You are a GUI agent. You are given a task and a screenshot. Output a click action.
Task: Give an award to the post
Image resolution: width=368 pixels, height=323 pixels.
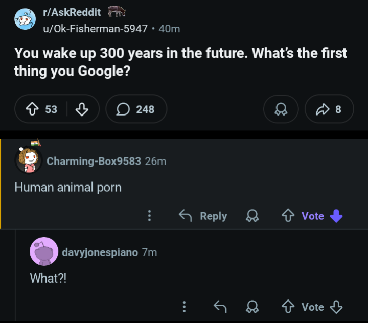tap(281, 109)
